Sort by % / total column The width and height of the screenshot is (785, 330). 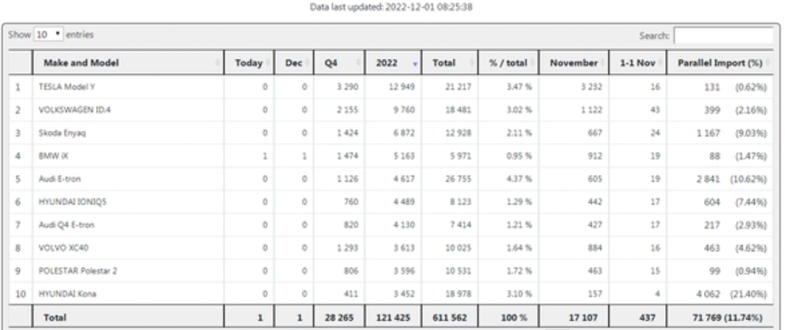tap(509, 63)
